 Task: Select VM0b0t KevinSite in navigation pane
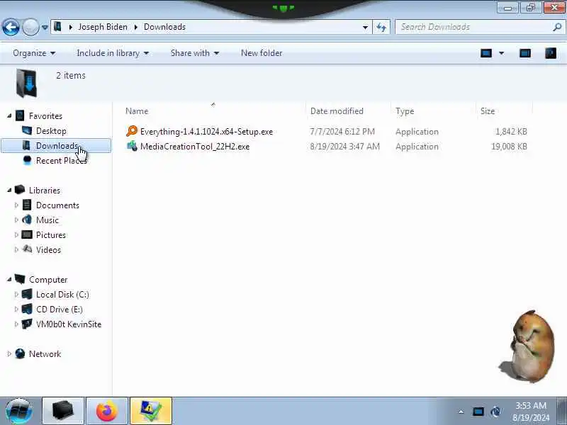coord(68,324)
